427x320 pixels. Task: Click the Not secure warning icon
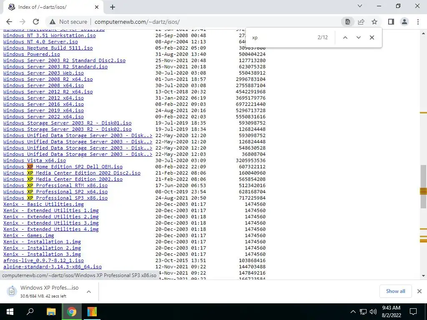tap(53, 22)
